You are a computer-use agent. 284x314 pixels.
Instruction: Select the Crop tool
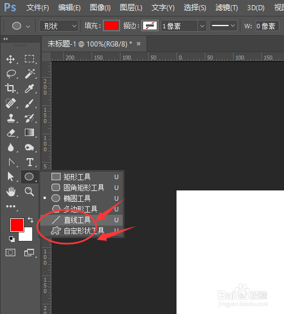(x=11, y=88)
